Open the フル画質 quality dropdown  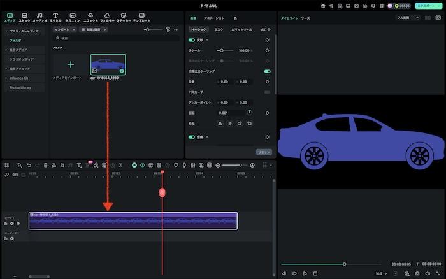pyautogui.click(x=408, y=18)
